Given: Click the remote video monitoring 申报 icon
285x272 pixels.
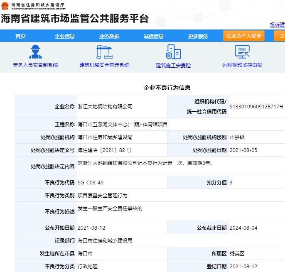Looking at the screenshot, I should tap(242, 52).
